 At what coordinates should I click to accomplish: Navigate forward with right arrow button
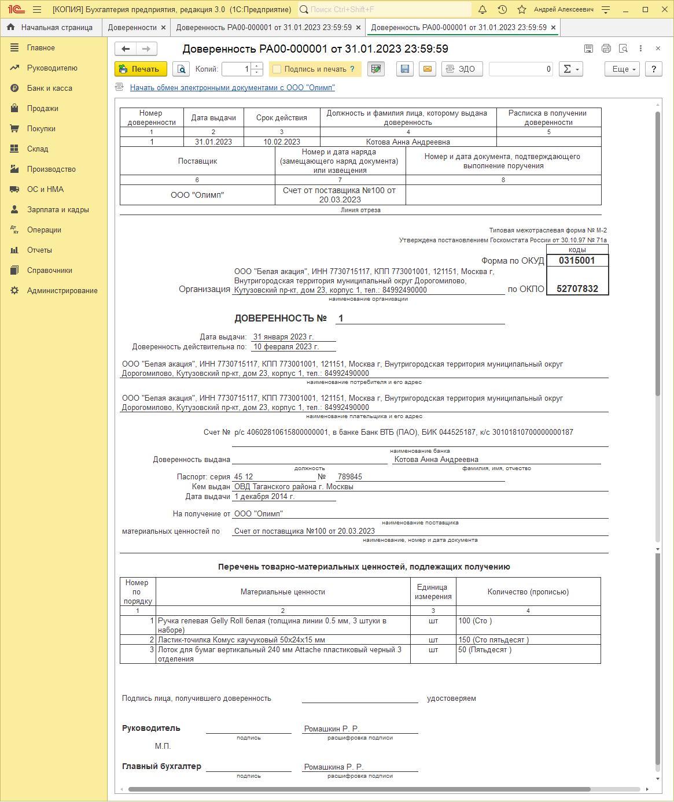(x=146, y=49)
